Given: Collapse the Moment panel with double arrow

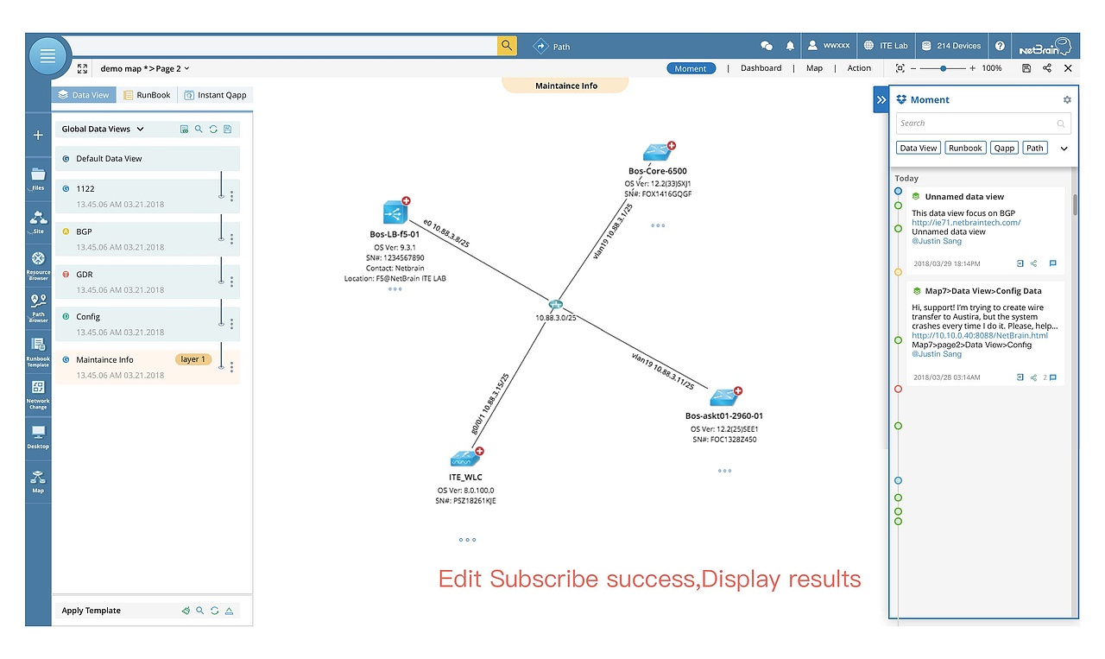Looking at the screenshot, I should 881,100.
